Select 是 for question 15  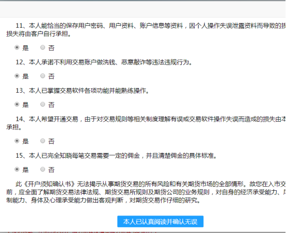point(17,169)
